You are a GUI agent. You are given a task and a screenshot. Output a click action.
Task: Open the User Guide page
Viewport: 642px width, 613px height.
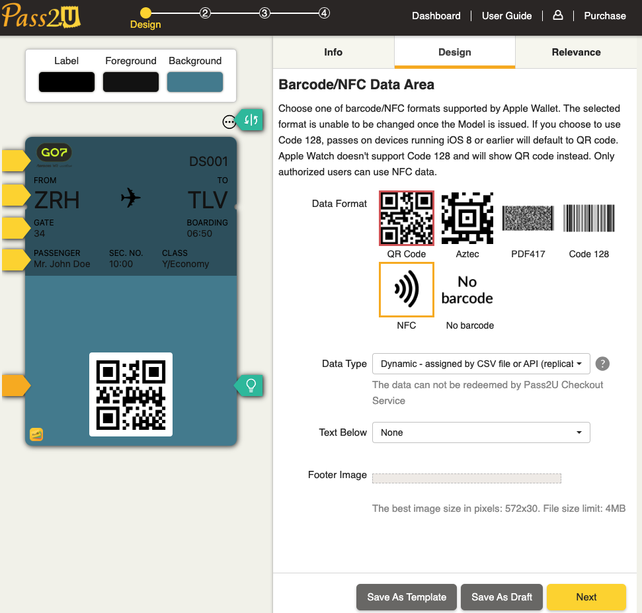coord(506,15)
